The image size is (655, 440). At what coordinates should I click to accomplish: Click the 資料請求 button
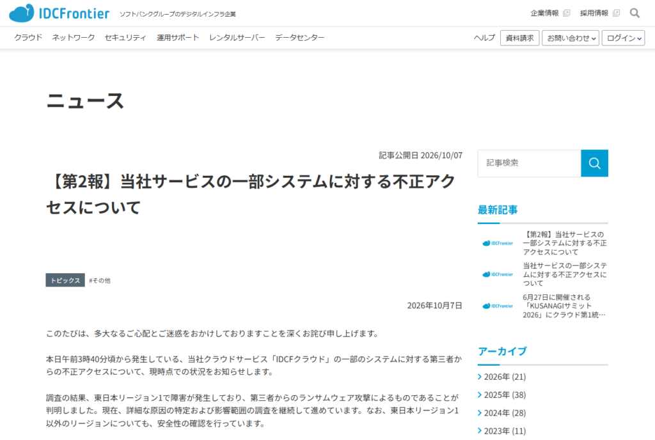519,38
